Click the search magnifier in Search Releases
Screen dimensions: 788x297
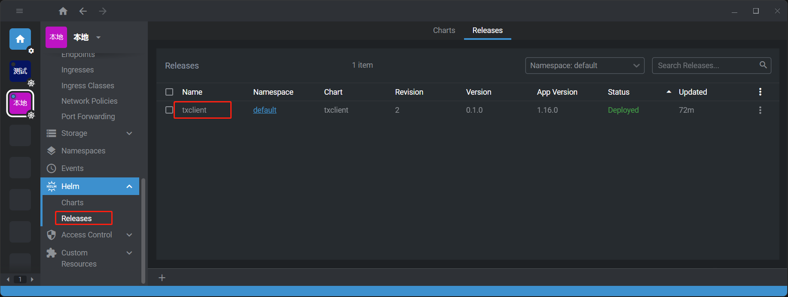(x=763, y=65)
